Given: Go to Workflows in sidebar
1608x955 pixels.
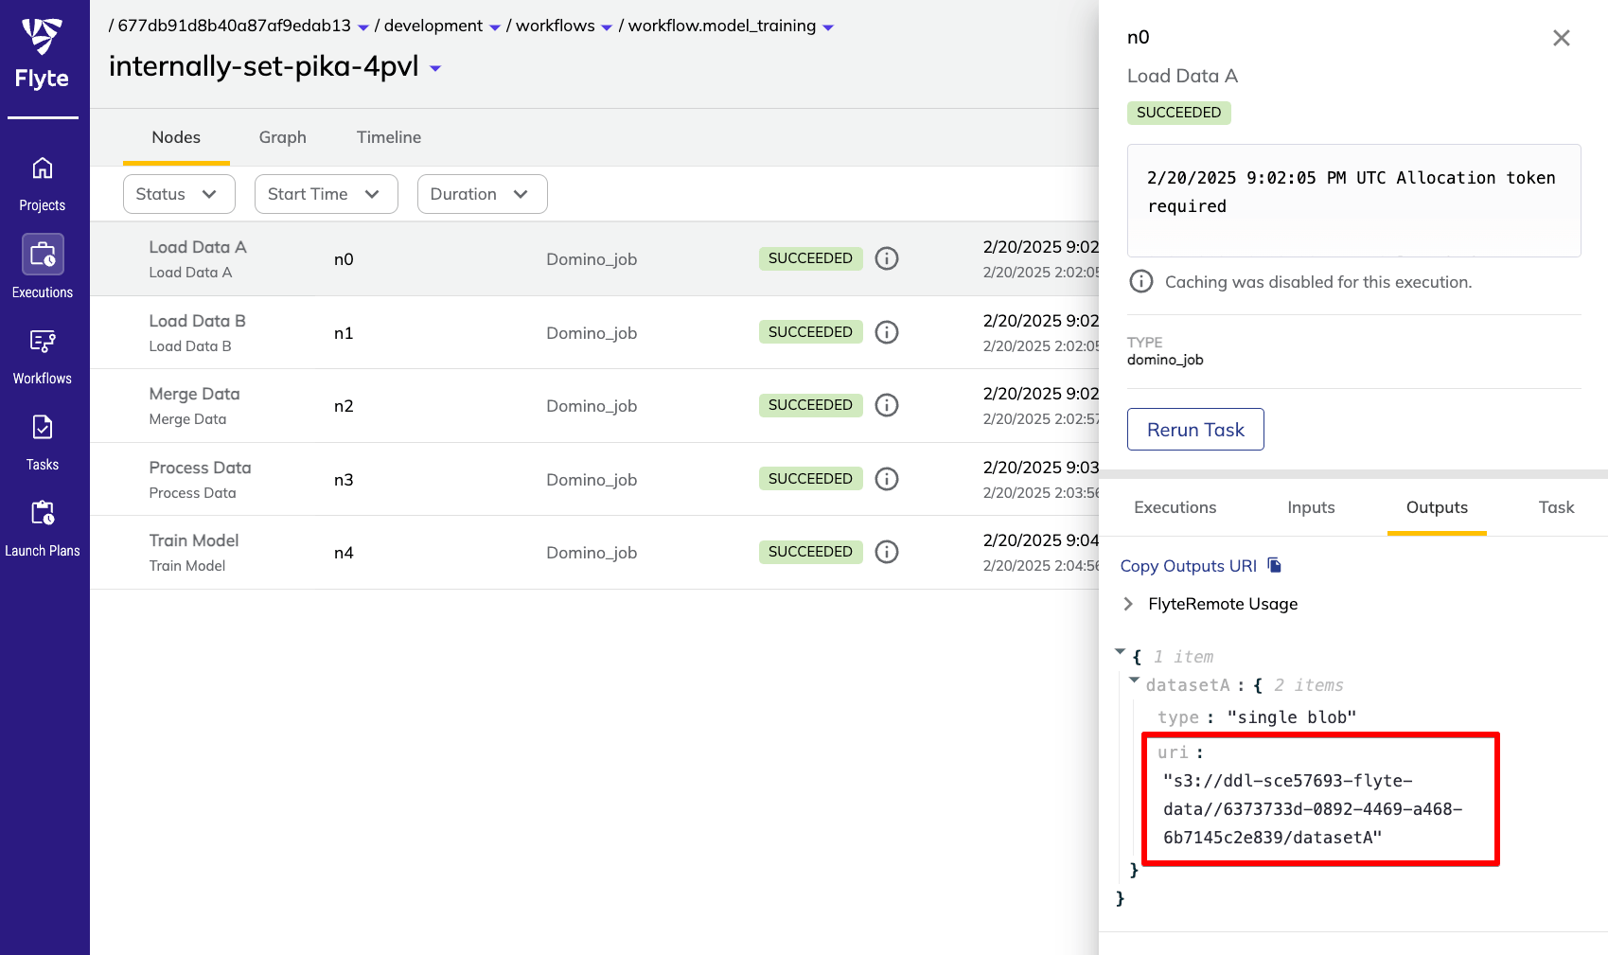Looking at the screenshot, I should (43, 357).
